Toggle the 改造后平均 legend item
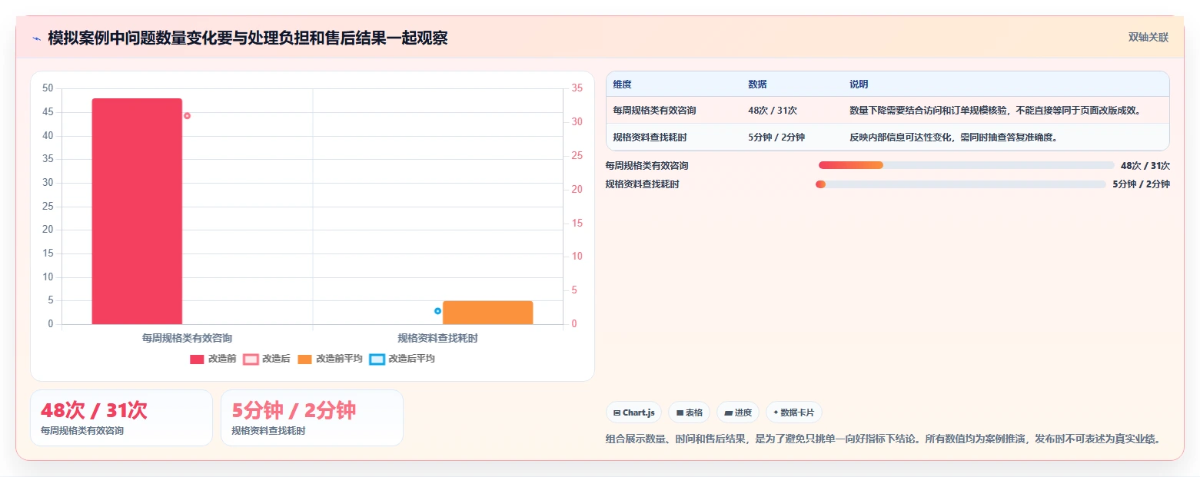Image resolution: width=1200 pixels, height=477 pixels. [402, 359]
